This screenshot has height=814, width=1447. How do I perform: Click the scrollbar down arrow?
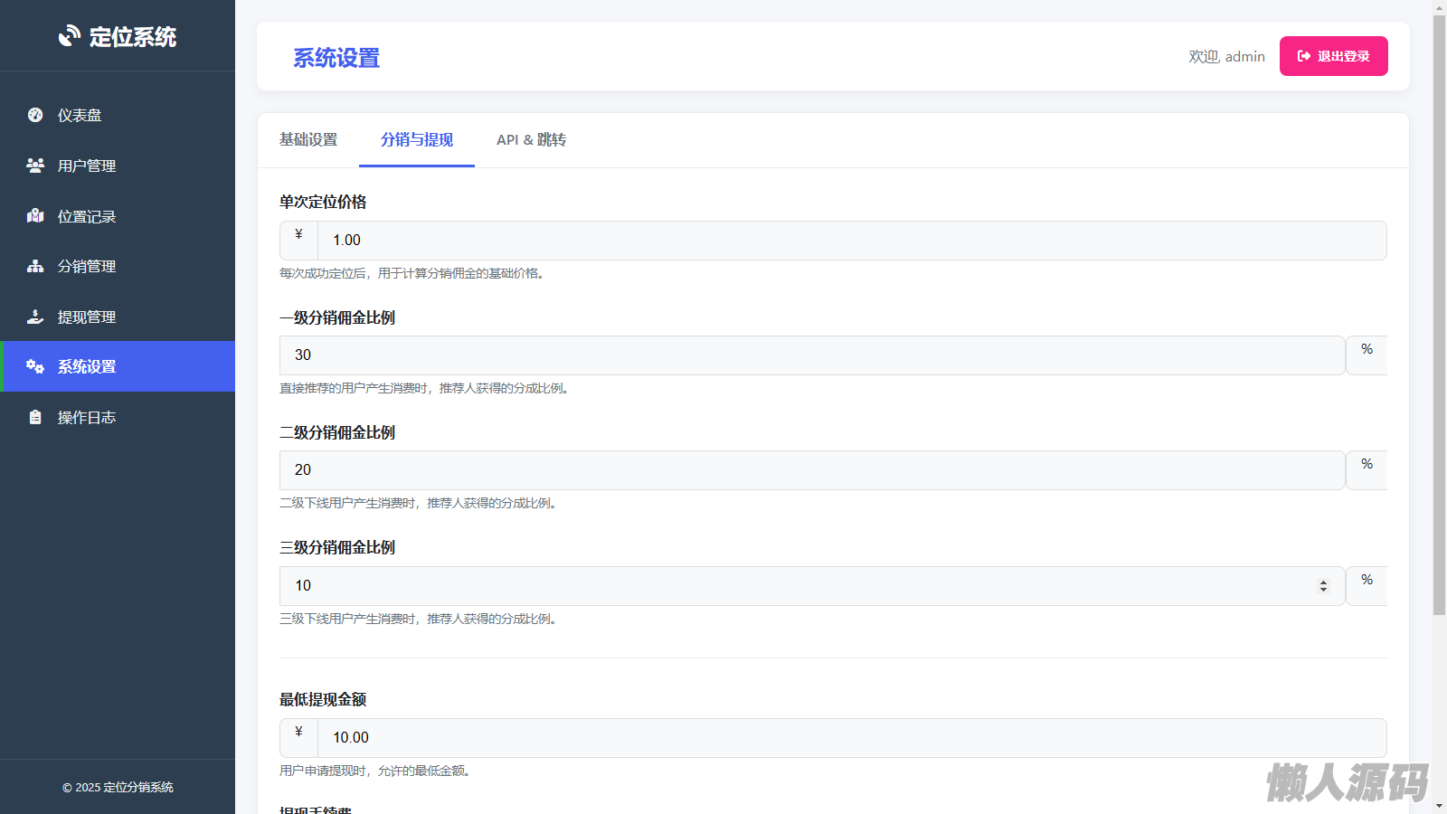point(1439,806)
